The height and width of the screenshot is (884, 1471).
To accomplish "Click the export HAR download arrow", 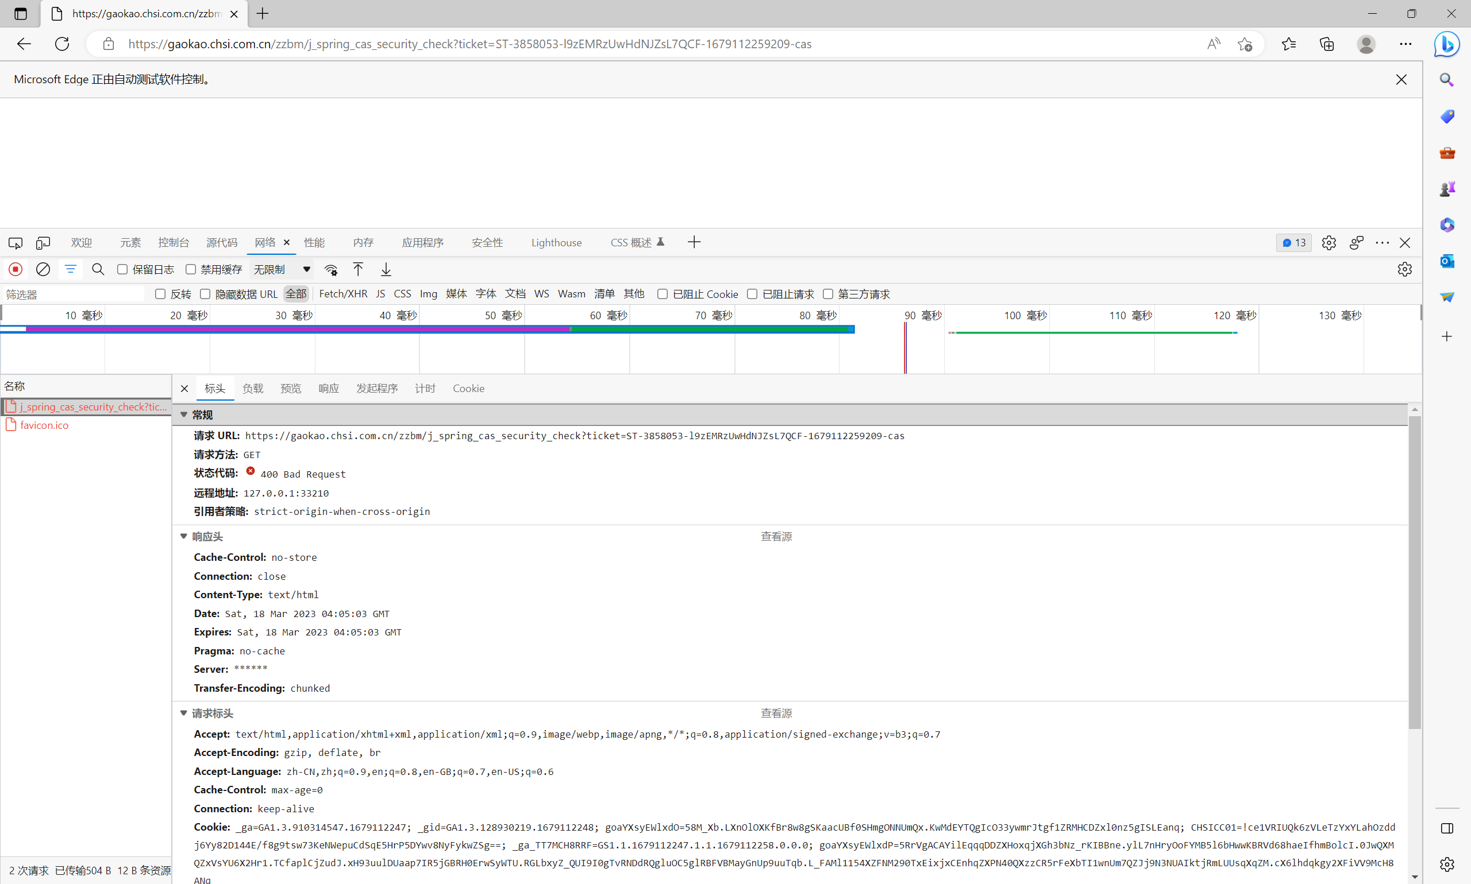I will 386,269.
